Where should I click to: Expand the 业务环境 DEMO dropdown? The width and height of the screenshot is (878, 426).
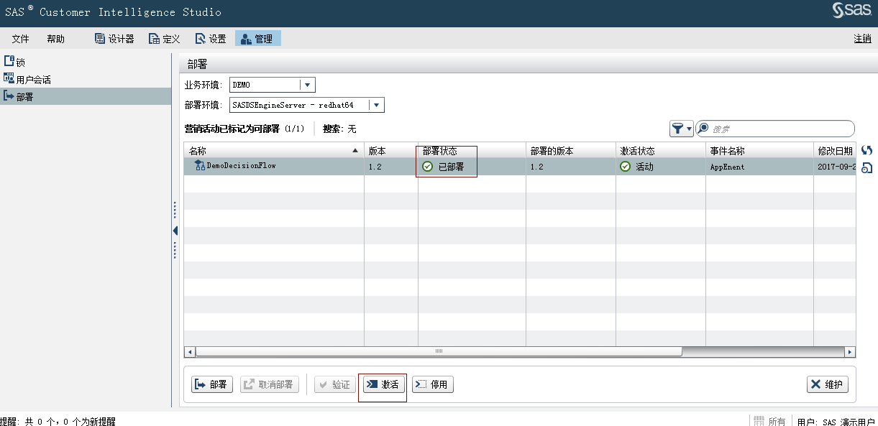(308, 85)
